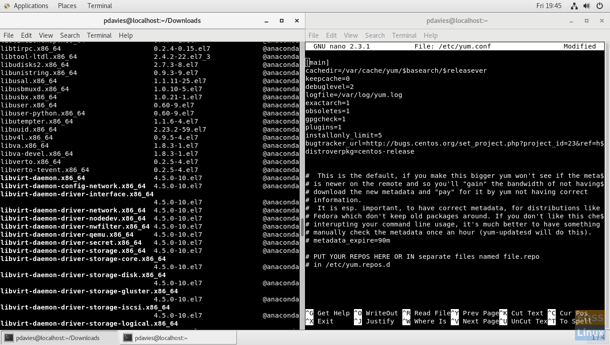
Task: Click the ^G Get Help nano shortcut
Action: (327, 313)
